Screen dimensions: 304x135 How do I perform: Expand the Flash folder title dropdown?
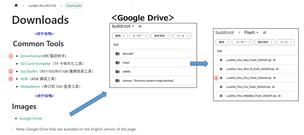point(251,32)
